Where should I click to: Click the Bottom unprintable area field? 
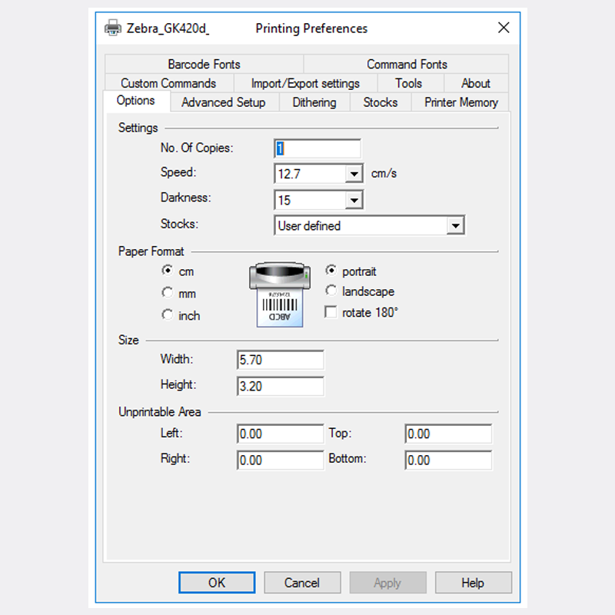pos(447,460)
